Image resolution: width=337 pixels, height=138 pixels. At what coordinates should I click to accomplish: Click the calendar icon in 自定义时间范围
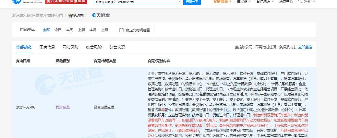pos(121,30)
